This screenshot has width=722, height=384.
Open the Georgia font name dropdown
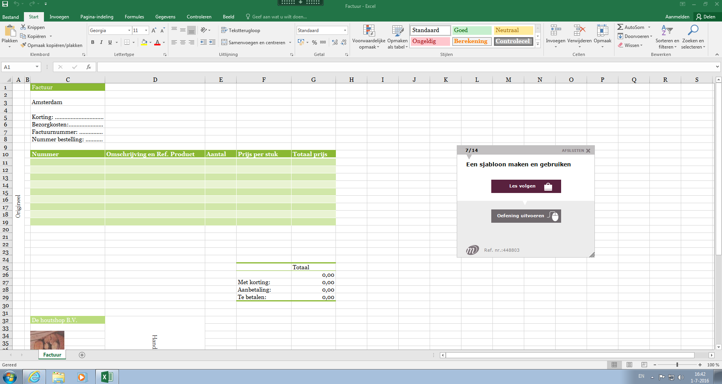click(x=129, y=30)
